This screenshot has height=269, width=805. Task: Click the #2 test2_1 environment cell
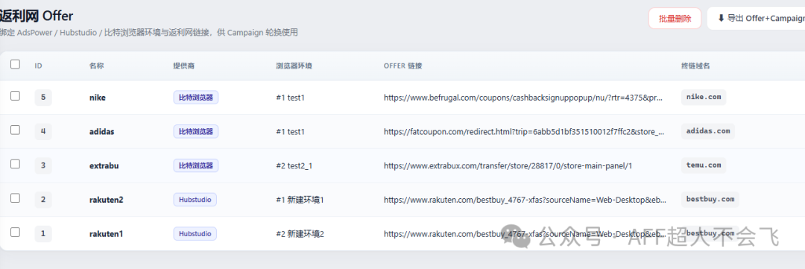(x=295, y=165)
